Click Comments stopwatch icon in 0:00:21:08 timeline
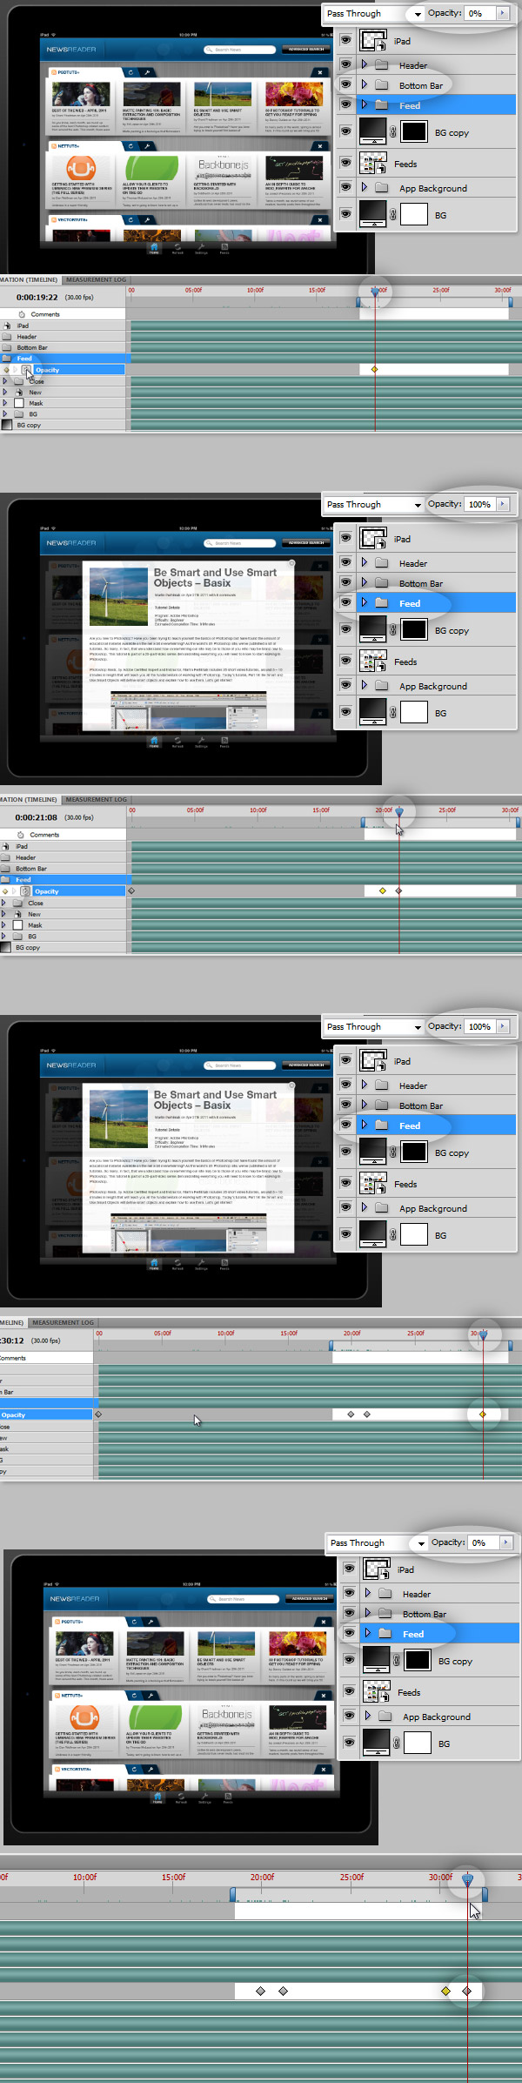 click(22, 835)
